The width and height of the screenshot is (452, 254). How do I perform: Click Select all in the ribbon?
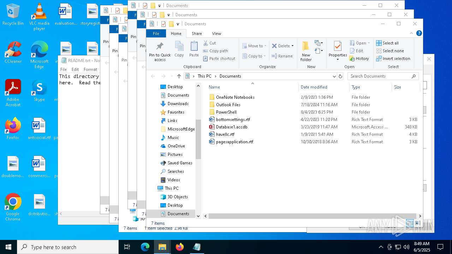[x=387, y=43]
